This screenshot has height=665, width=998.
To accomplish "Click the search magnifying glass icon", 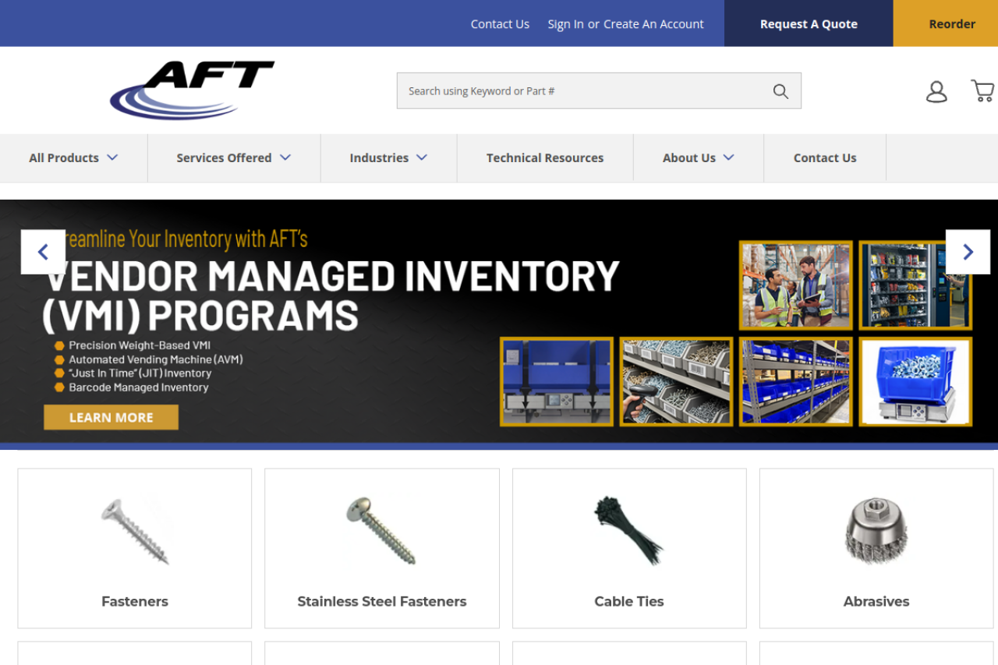I will [780, 91].
